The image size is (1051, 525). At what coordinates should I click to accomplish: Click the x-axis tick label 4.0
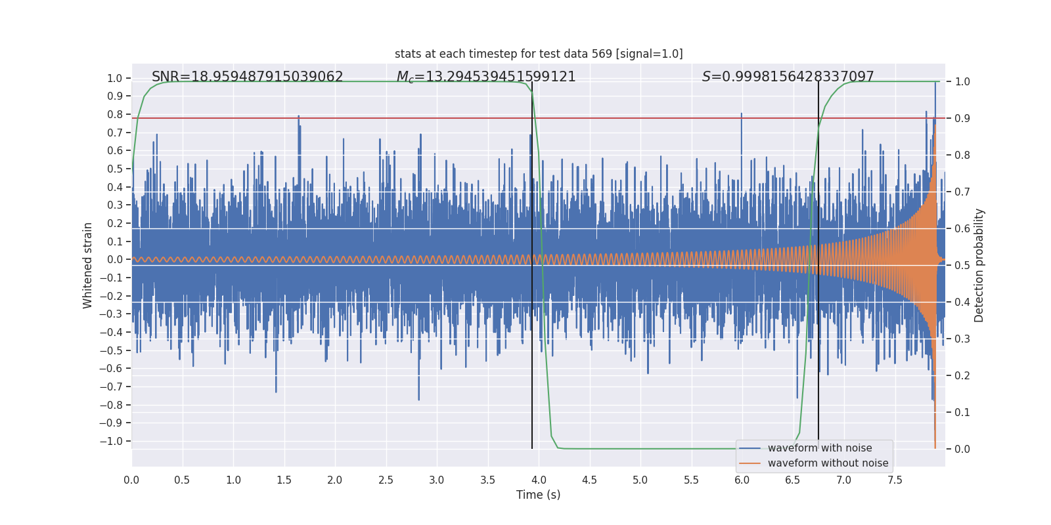(x=539, y=480)
